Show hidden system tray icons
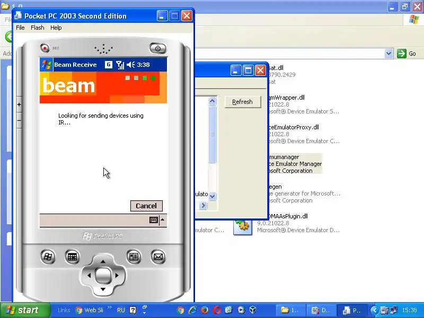The width and height of the screenshot is (424, 318). tap(375, 310)
